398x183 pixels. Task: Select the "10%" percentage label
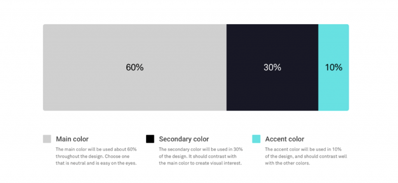click(334, 68)
